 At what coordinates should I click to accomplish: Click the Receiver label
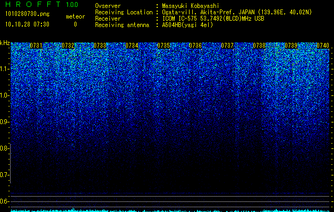point(108,19)
